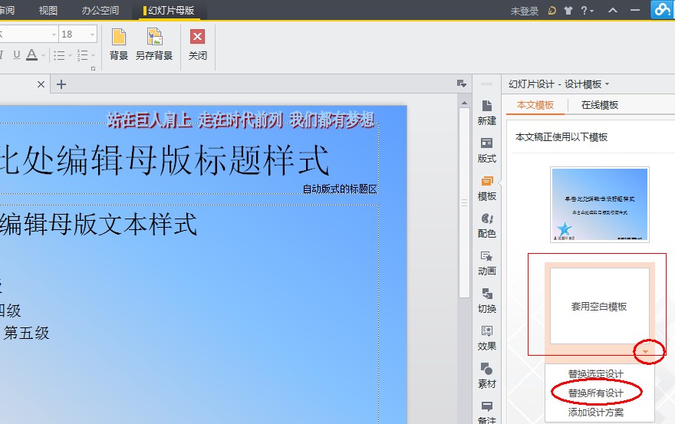
Task: Click the pane splitter grip handle
Action: (x=487, y=84)
